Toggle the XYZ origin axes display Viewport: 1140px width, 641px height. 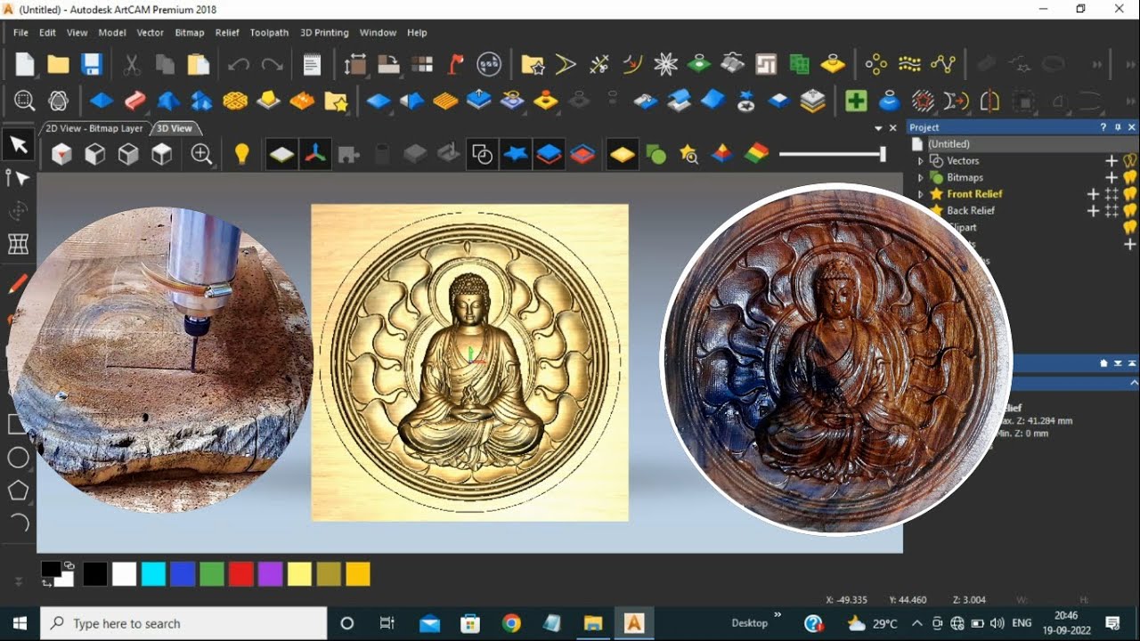click(315, 154)
